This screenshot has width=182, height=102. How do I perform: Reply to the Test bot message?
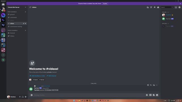click(151, 85)
